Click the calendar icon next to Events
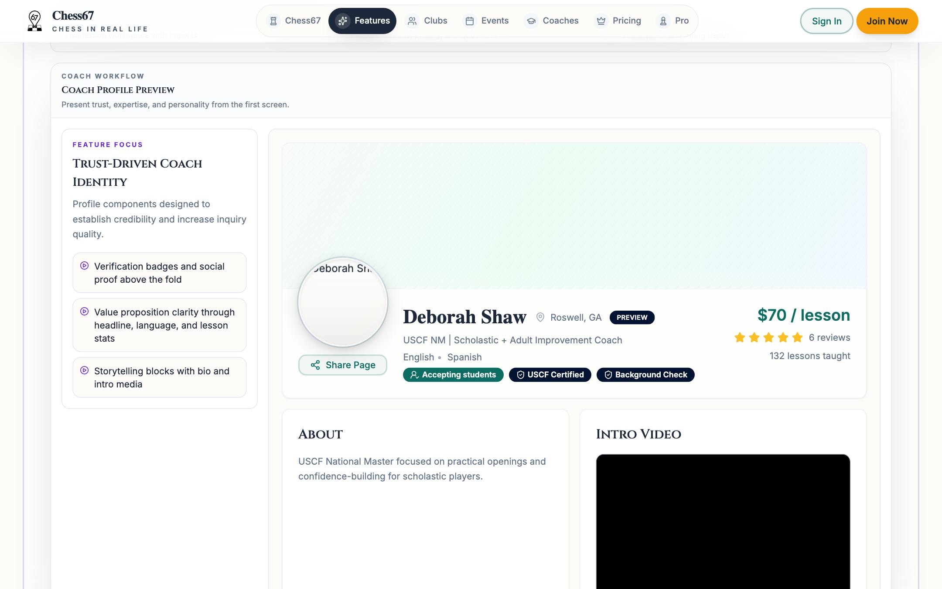Image resolution: width=942 pixels, height=589 pixels. click(470, 21)
